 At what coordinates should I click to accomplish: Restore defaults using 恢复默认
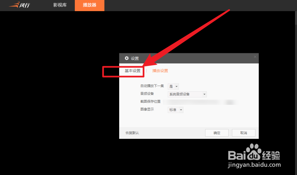[x=133, y=133]
